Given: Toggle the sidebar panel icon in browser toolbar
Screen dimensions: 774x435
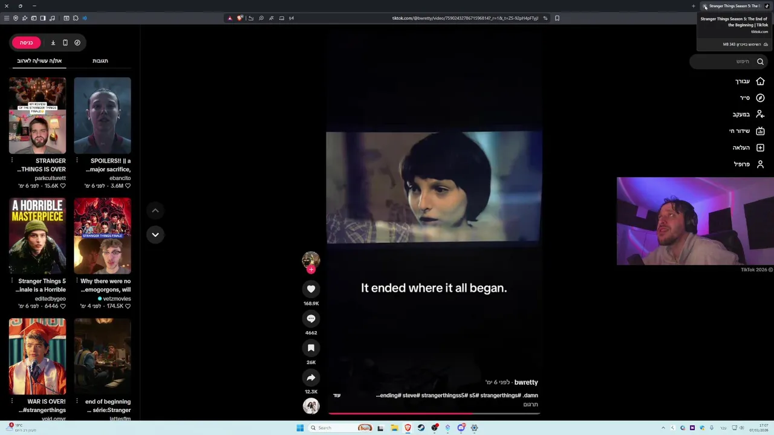Looking at the screenshot, I should (43, 18).
